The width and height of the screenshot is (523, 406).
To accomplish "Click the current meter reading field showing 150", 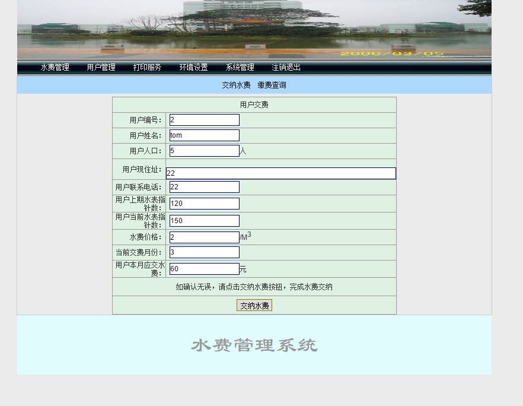I will pos(203,220).
